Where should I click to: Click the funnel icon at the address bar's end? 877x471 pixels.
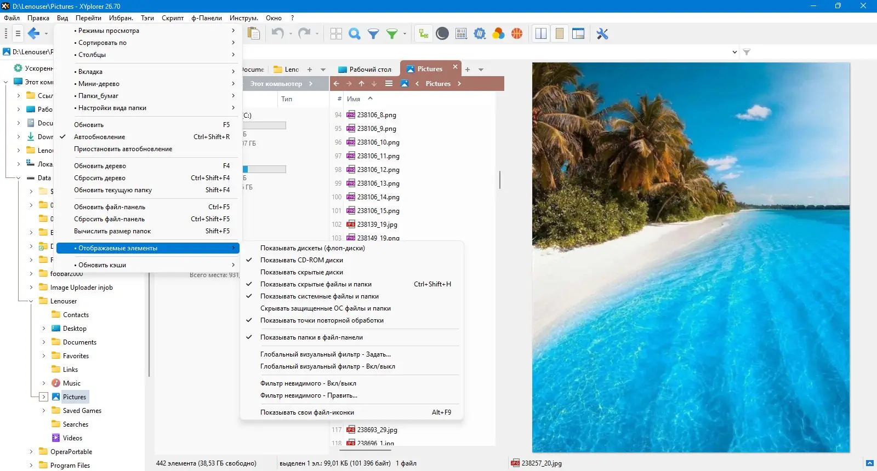pos(747,52)
